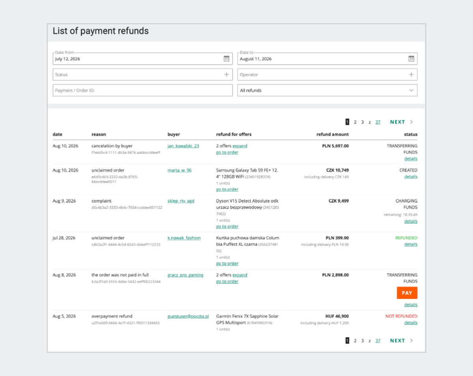Click the orange PAY button
This screenshot has width=473, height=376.
[x=407, y=293]
